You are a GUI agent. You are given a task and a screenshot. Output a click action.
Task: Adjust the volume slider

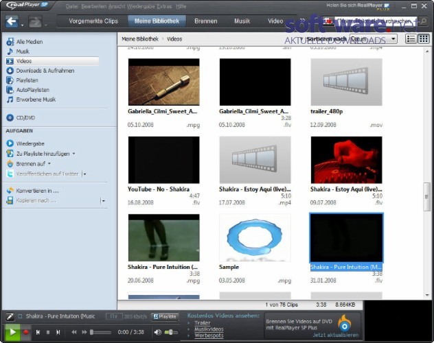(171, 332)
